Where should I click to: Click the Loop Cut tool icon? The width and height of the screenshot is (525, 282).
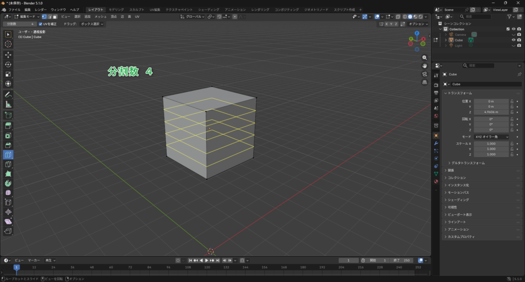tap(8, 155)
